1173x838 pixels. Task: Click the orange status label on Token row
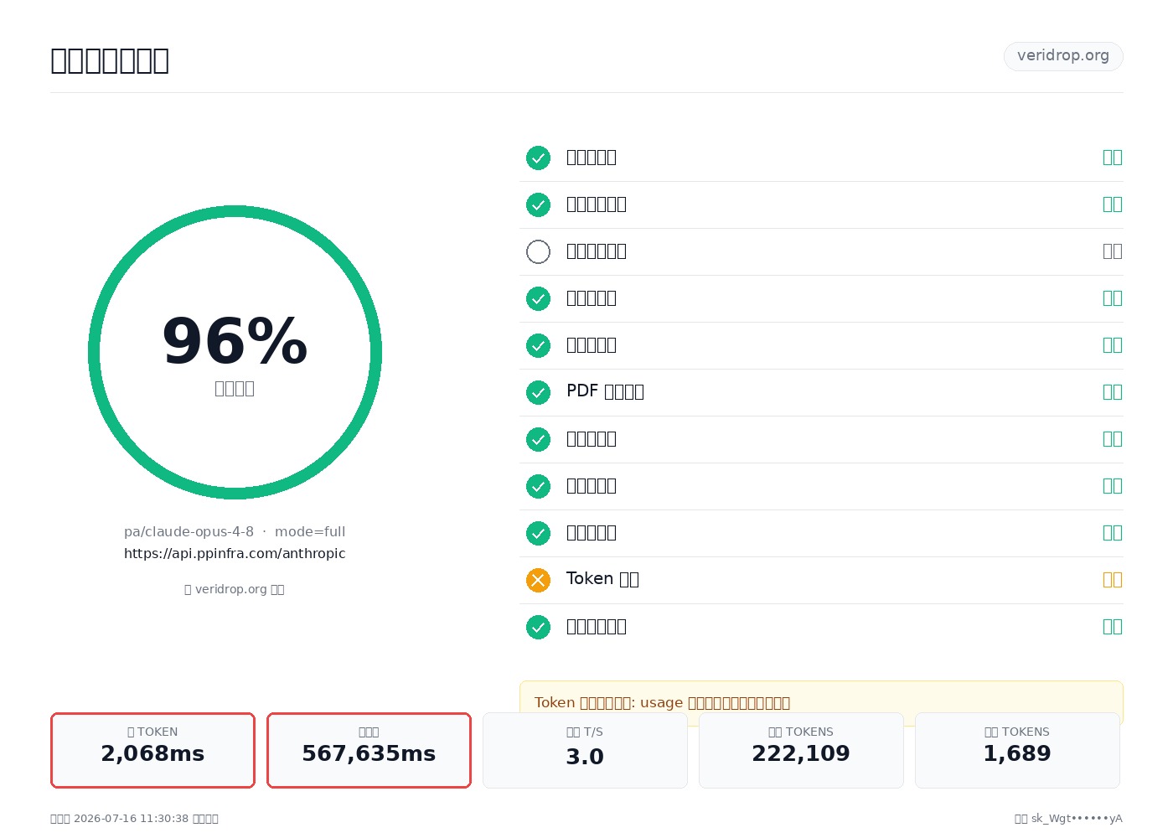(x=1113, y=580)
